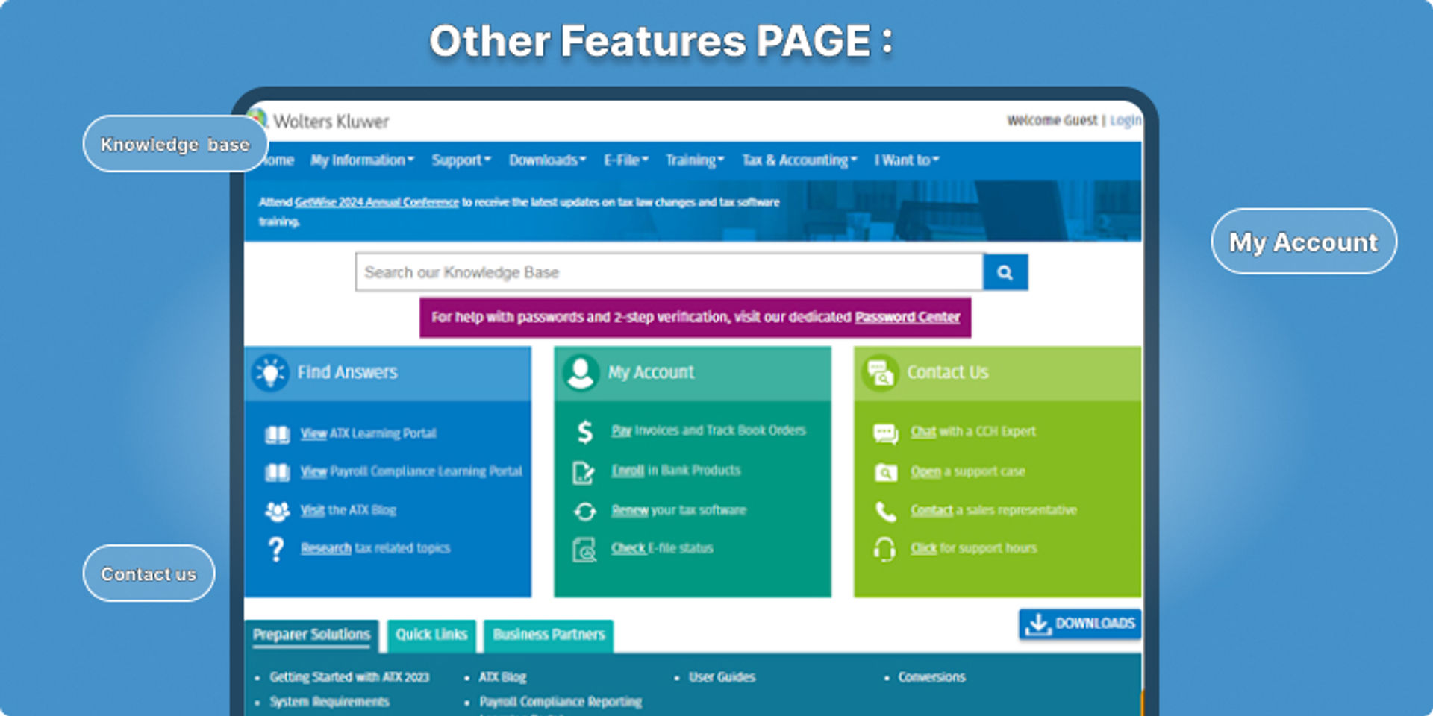Screen dimensions: 1433x716
Task: Open the Payroll Compliance Reporting link
Action: 561,703
